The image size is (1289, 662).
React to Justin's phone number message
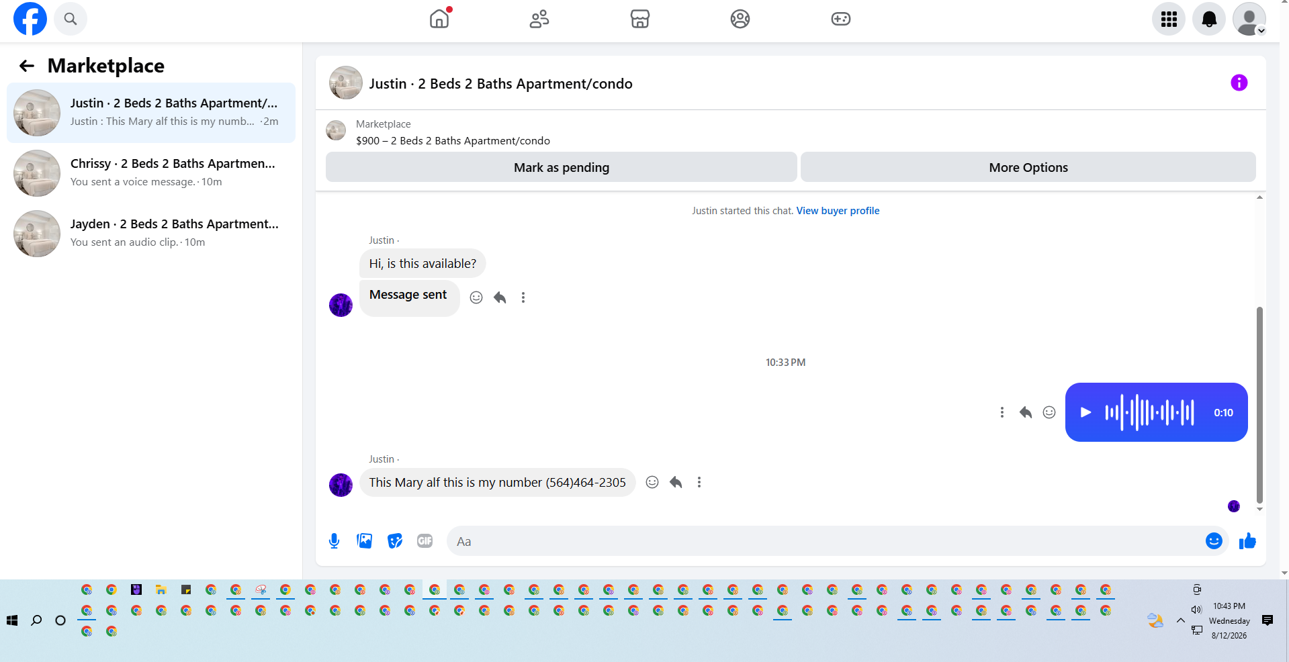pos(652,482)
